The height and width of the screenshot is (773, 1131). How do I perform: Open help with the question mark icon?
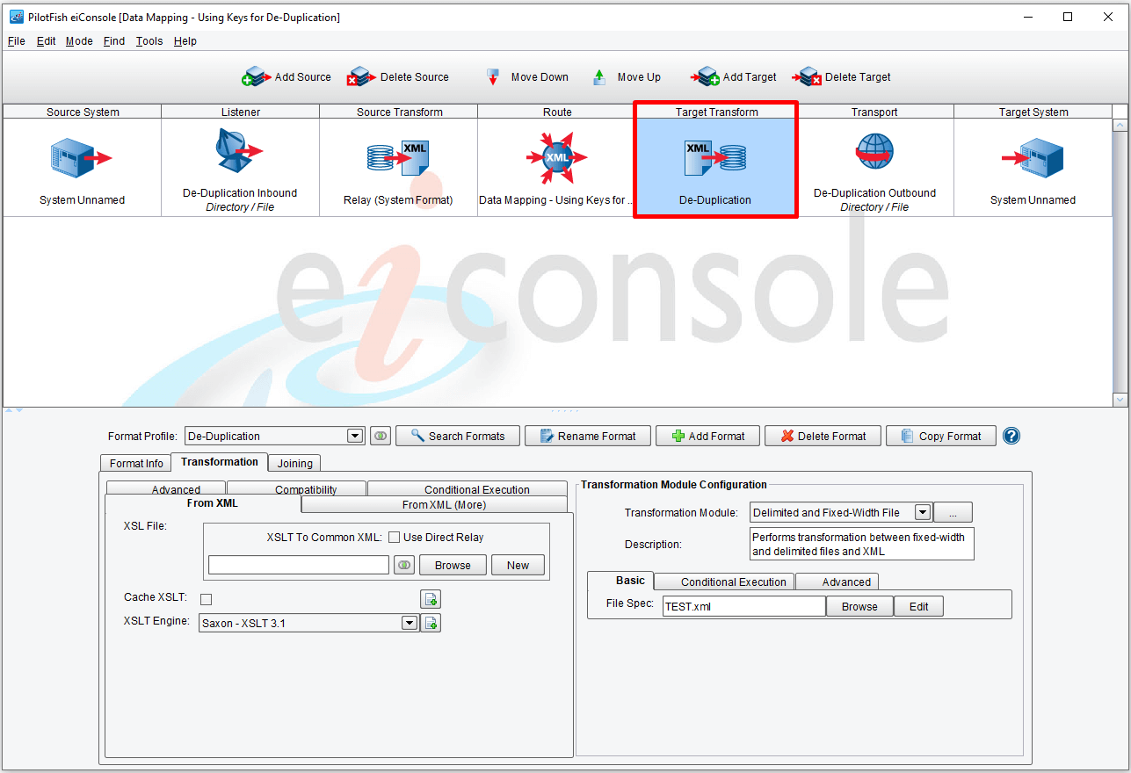pos(1011,436)
